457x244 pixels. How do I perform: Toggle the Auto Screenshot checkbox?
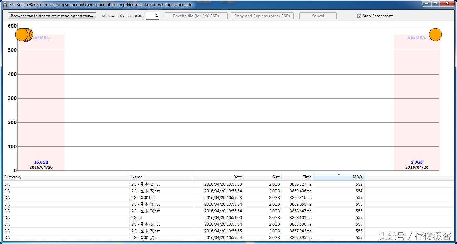tap(359, 16)
